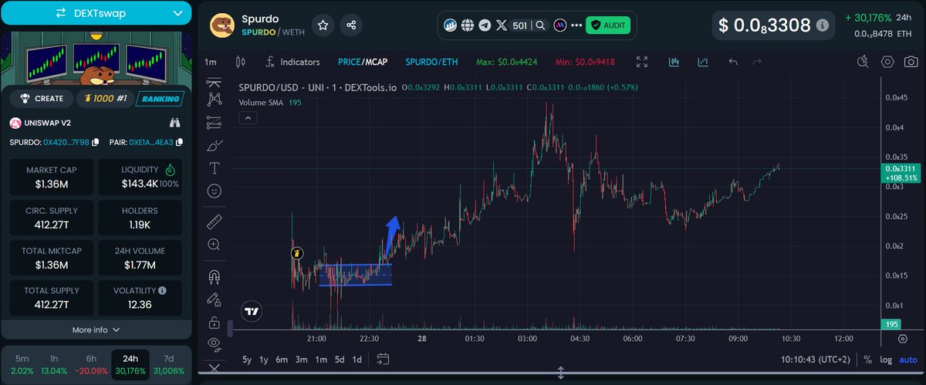Select the brush drawing tool
Screen dimensions: 926x385
click(215, 145)
